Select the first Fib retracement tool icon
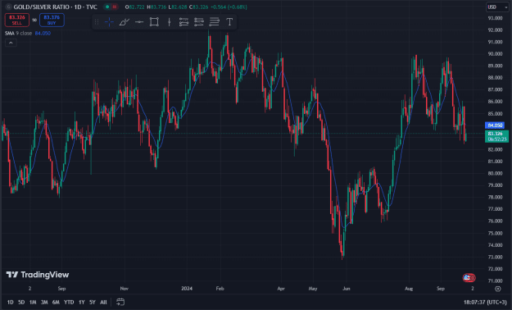Screen dimensions: 512x310 184,22
